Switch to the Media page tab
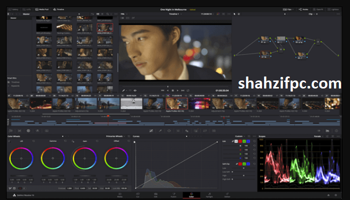The height and width of the screenshot is (200, 350). point(120,195)
